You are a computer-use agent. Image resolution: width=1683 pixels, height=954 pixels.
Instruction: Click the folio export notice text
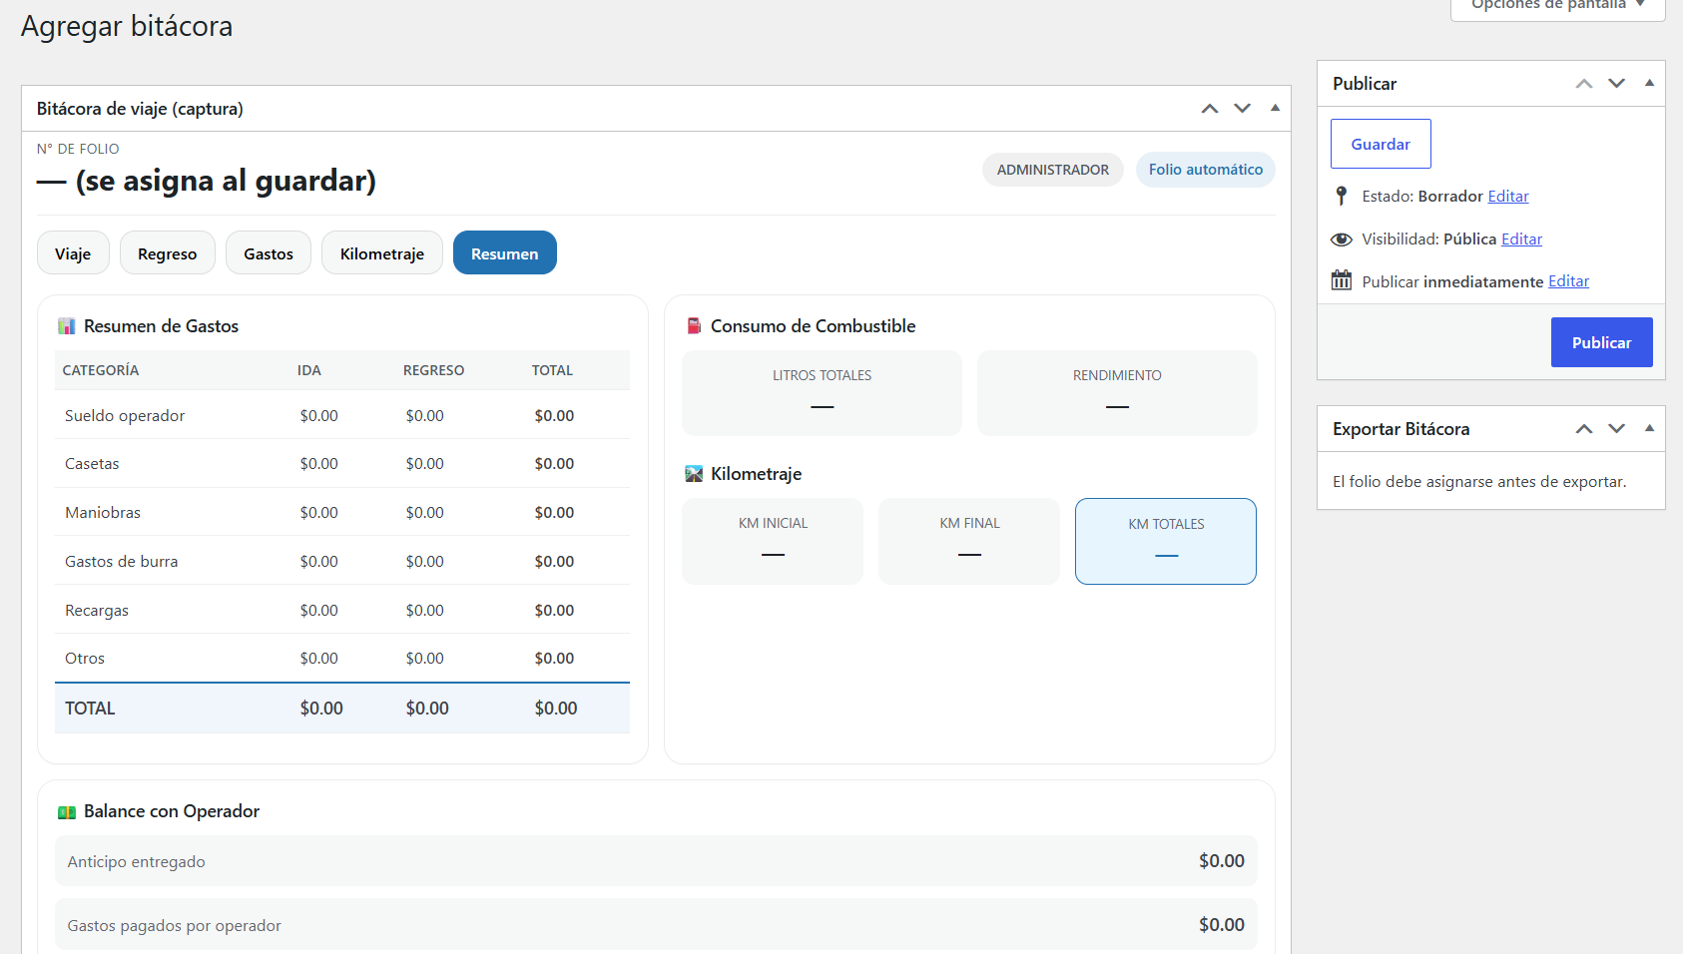[1479, 482]
